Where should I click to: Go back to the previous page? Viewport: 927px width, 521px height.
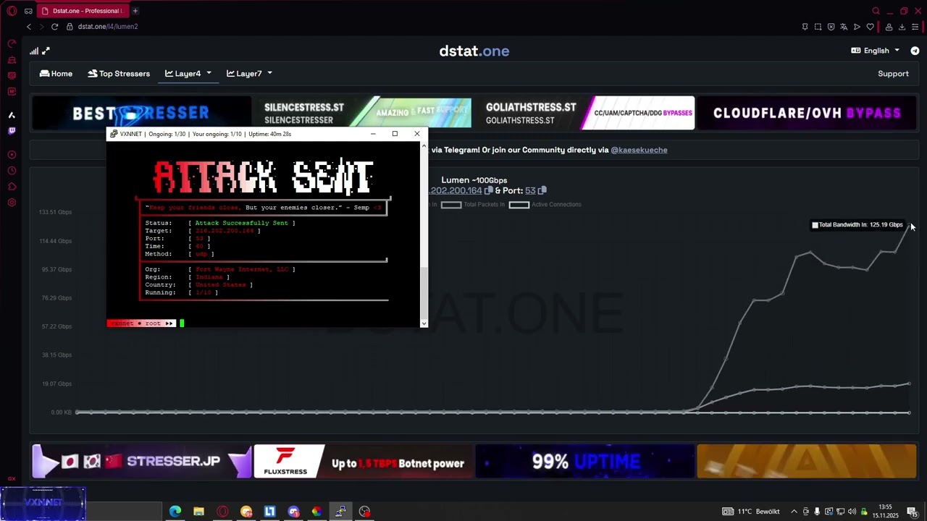pos(29,27)
